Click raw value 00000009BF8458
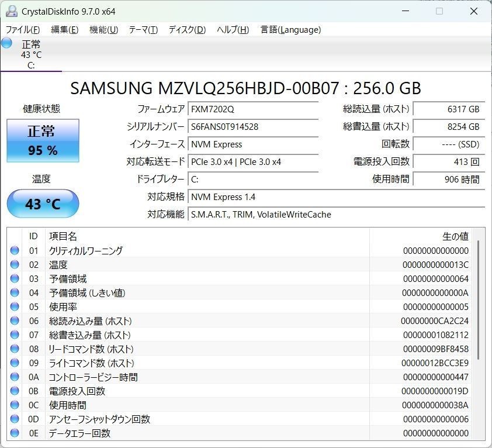Image resolution: width=492 pixels, height=448 pixels. 435,349
